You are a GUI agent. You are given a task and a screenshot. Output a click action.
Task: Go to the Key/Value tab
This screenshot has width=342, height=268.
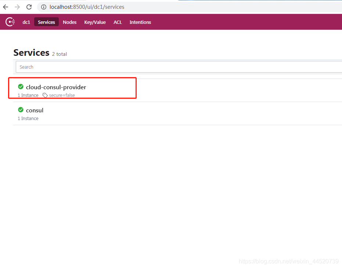(x=95, y=22)
